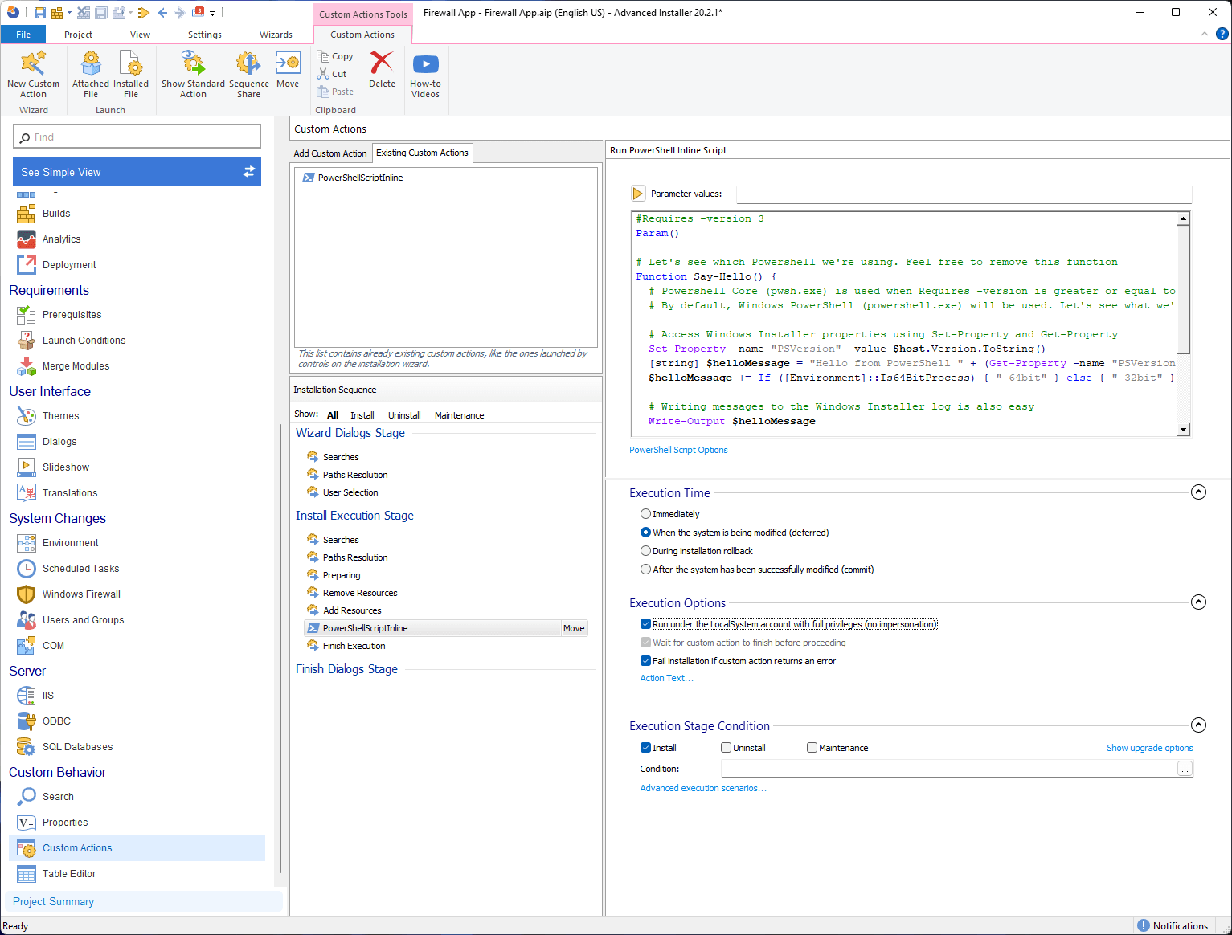Switch to the Wizards ribbon tab

(276, 35)
